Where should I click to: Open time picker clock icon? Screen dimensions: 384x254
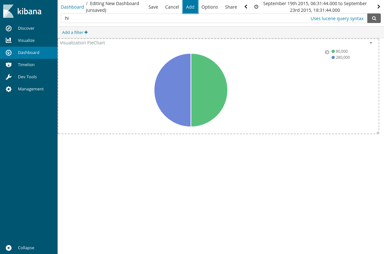point(256,7)
